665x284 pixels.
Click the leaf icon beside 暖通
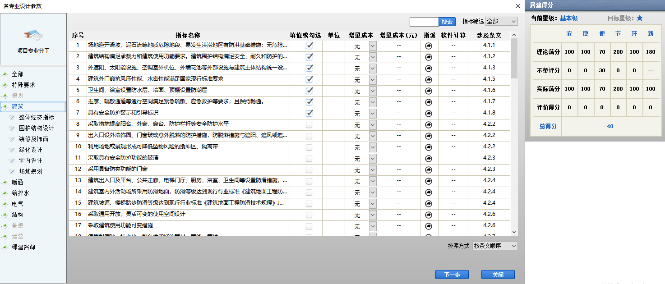coord(5,183)
